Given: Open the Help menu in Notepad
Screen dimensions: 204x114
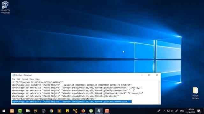Looking at the screenshot, I should point(38,79).
